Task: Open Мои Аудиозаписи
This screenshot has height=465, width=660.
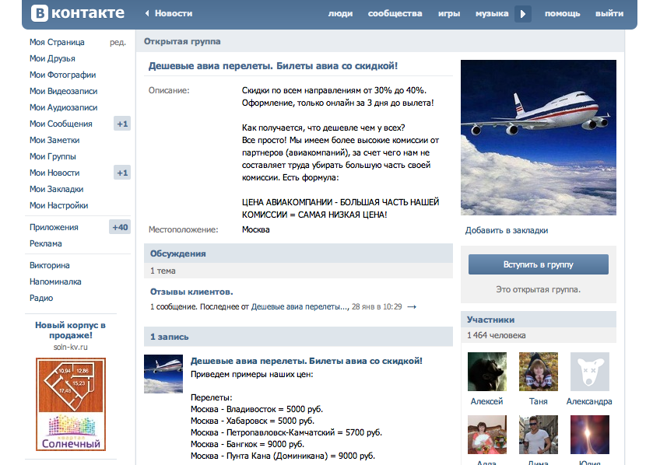Action: [63, 107]
